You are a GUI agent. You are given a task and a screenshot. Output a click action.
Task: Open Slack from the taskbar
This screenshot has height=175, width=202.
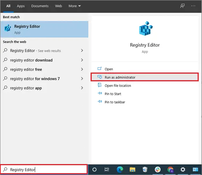[158, 170]
